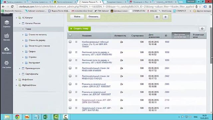Click the page vertical scrollbar thumb
Screen dimensions: 213x120
211,45
